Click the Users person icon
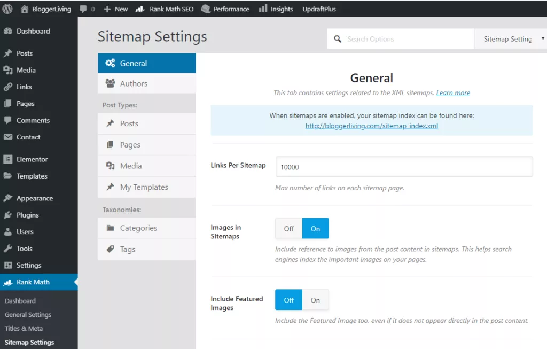Screen dimensions: 547x349 (8, 232)
